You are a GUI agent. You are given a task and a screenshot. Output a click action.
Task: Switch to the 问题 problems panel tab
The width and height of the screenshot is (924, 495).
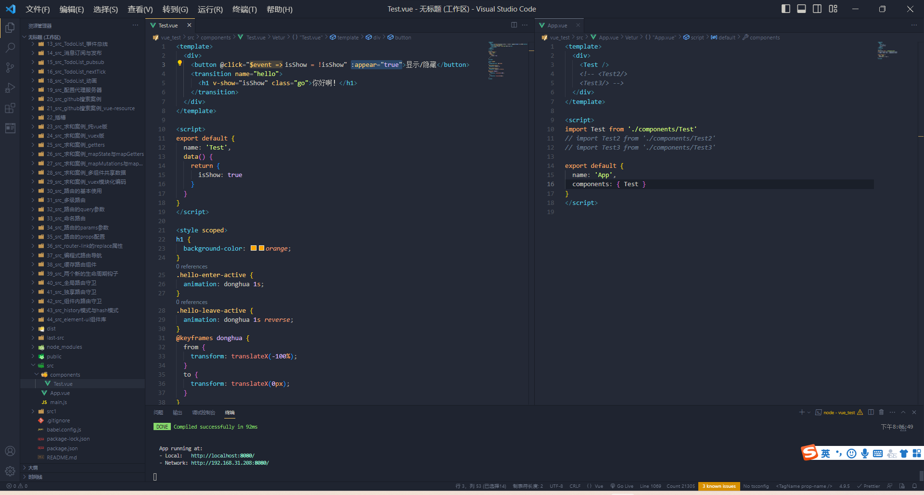coord(158,412)
